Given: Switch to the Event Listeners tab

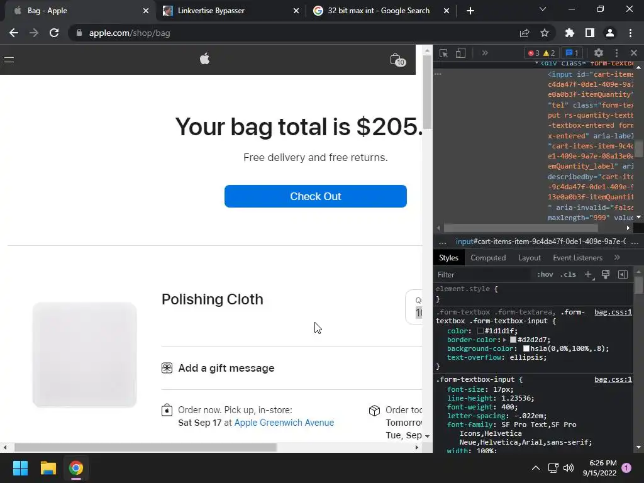Looking at the screenshot, I should tap(577, 258).
